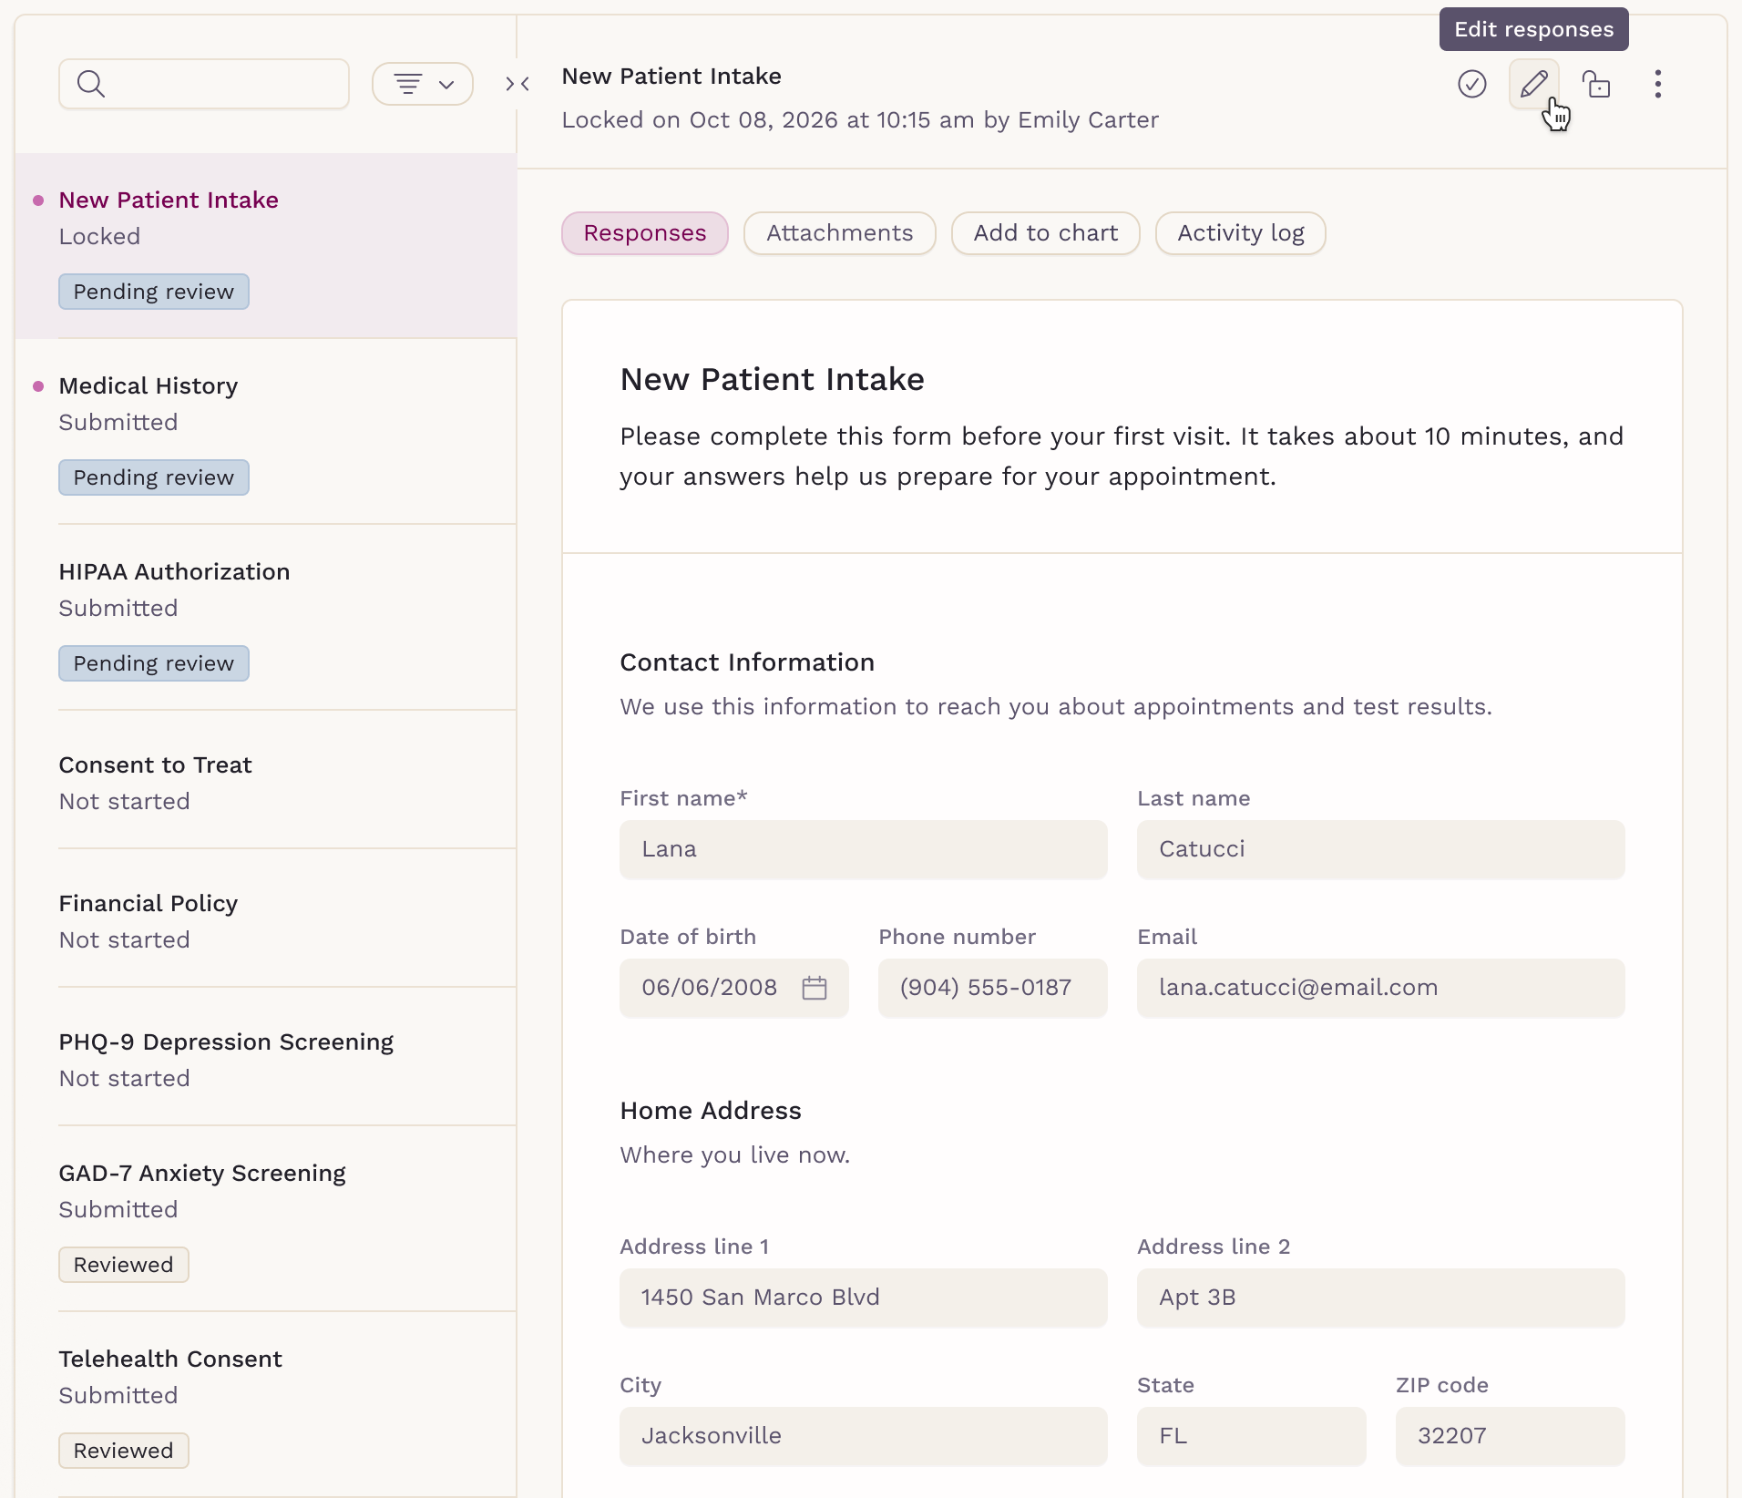Open the filter dropdown in sidebar
This screenshot has height=1498, width=1742.
(423, 84)
